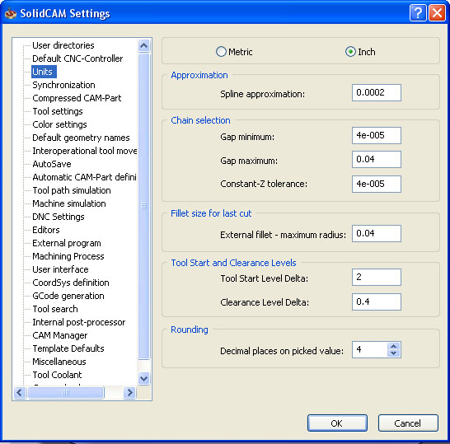Click the Clearance Level Delta field
This screenshot has width=450, height=444.
coord(377,301)
